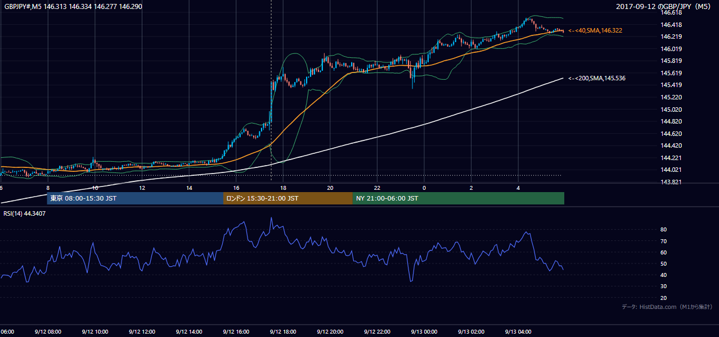The image size is (719, 337).
Task: Click the 9/12 16:00 time axis label
Action: click(236, 332)
